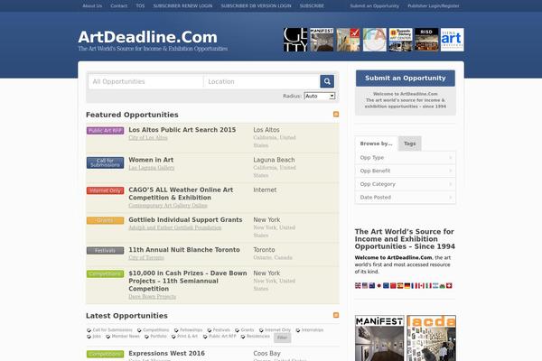Toggle the Internships filter checkbox
This screenshot has height=361, width=542.
[298, 330]
